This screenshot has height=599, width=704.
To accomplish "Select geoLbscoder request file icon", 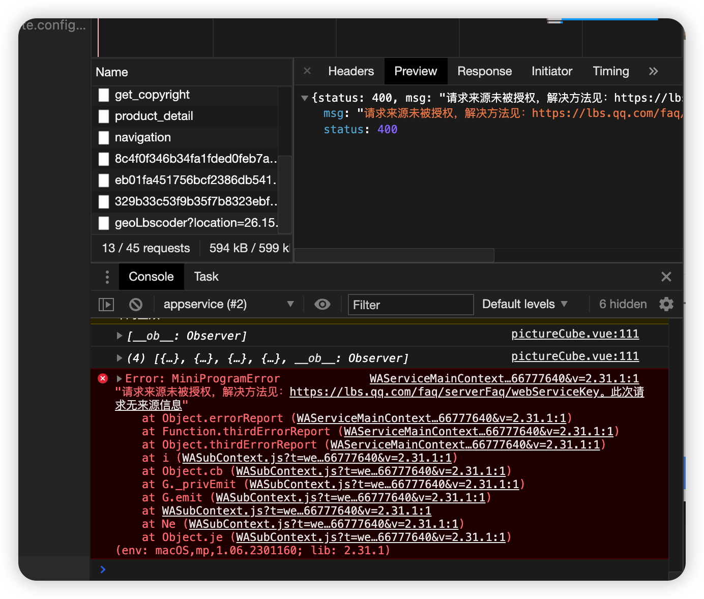I will pos(104,223).
